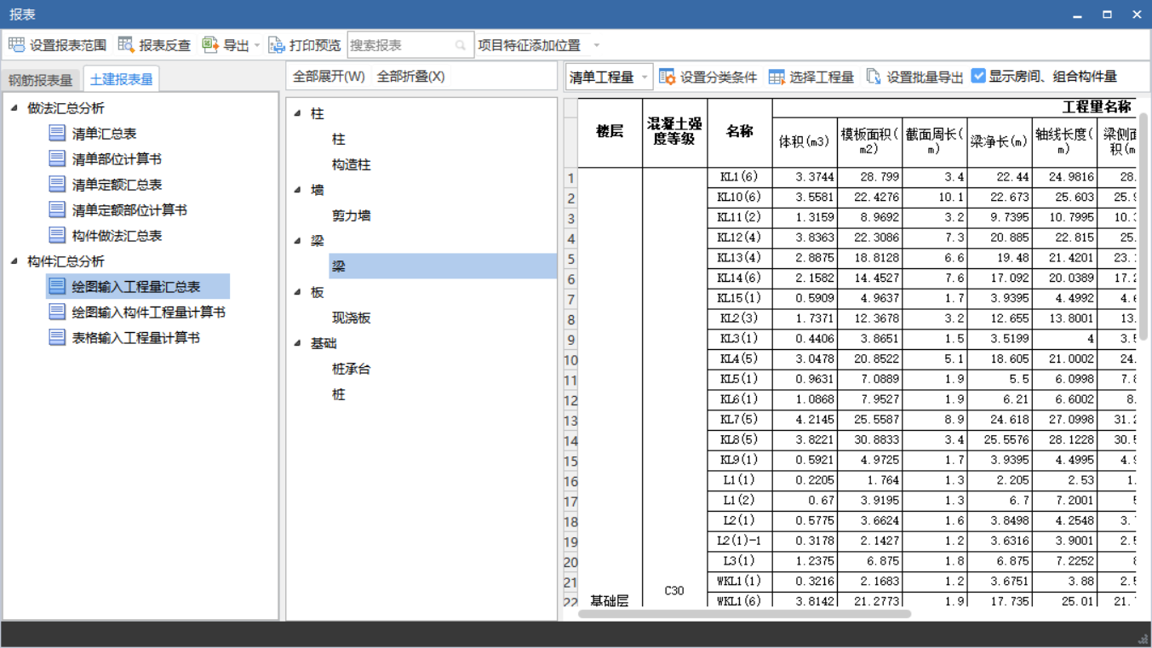Toggle 显示房间、组合构件量 checkbox
Viewport: 1152px width, 648px height.
[978, 76]
